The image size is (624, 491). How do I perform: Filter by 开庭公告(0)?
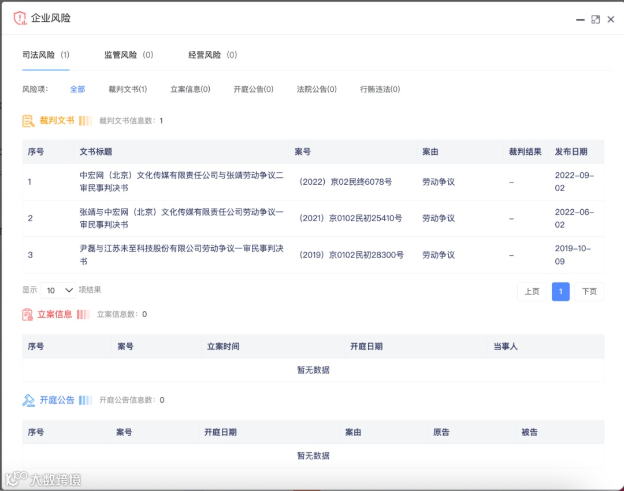(254, 89)
